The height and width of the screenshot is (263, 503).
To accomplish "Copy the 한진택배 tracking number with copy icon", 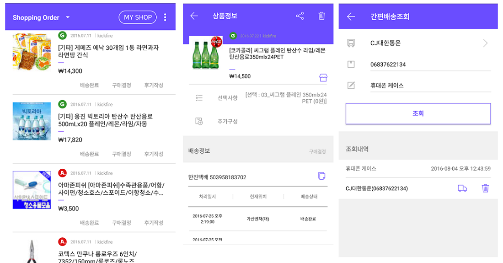I will 321,176.
